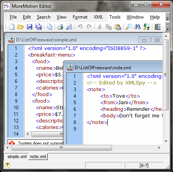Click the workspace horizontal scrollbar thumb

(x=61, y=148)
